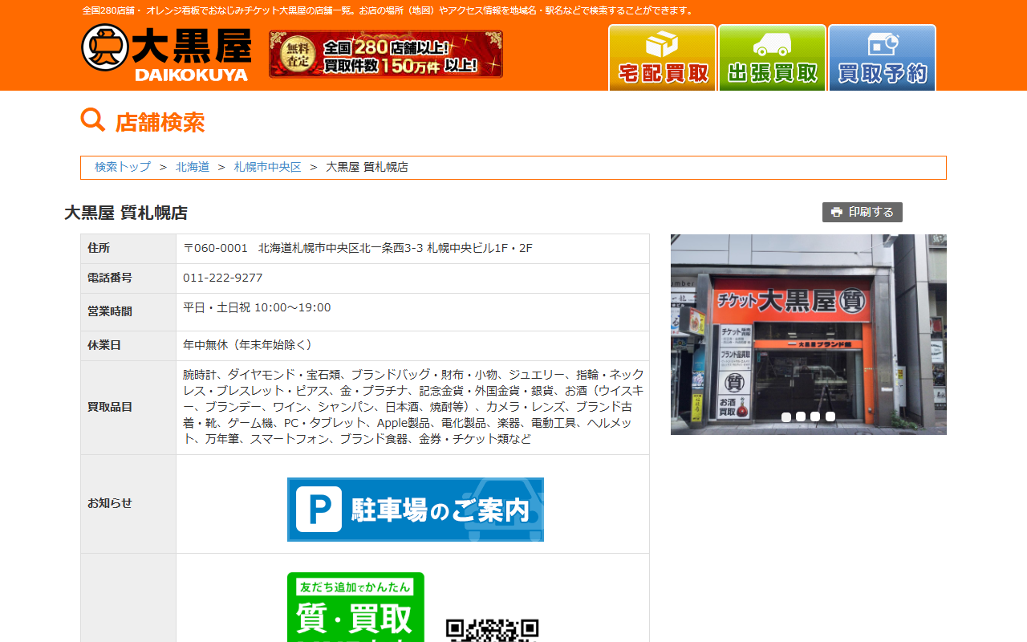Click the 営業時間 row label

pos(110,311)
